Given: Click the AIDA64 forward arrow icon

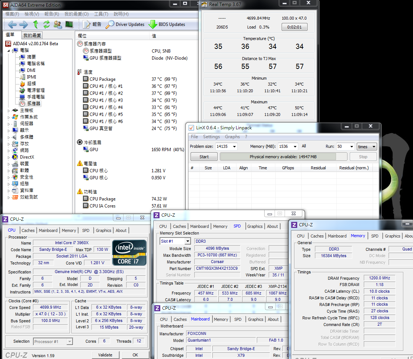Looking at the screenshot, I should click(x=23, y=24).
